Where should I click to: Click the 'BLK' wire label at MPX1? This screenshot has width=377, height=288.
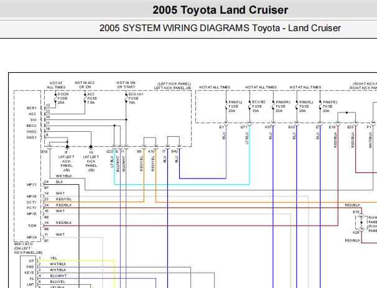(x=59, y=182)
